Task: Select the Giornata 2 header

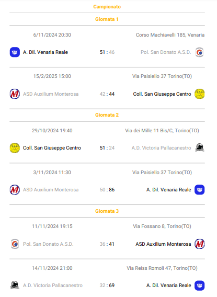Action: tap(107, 115)
